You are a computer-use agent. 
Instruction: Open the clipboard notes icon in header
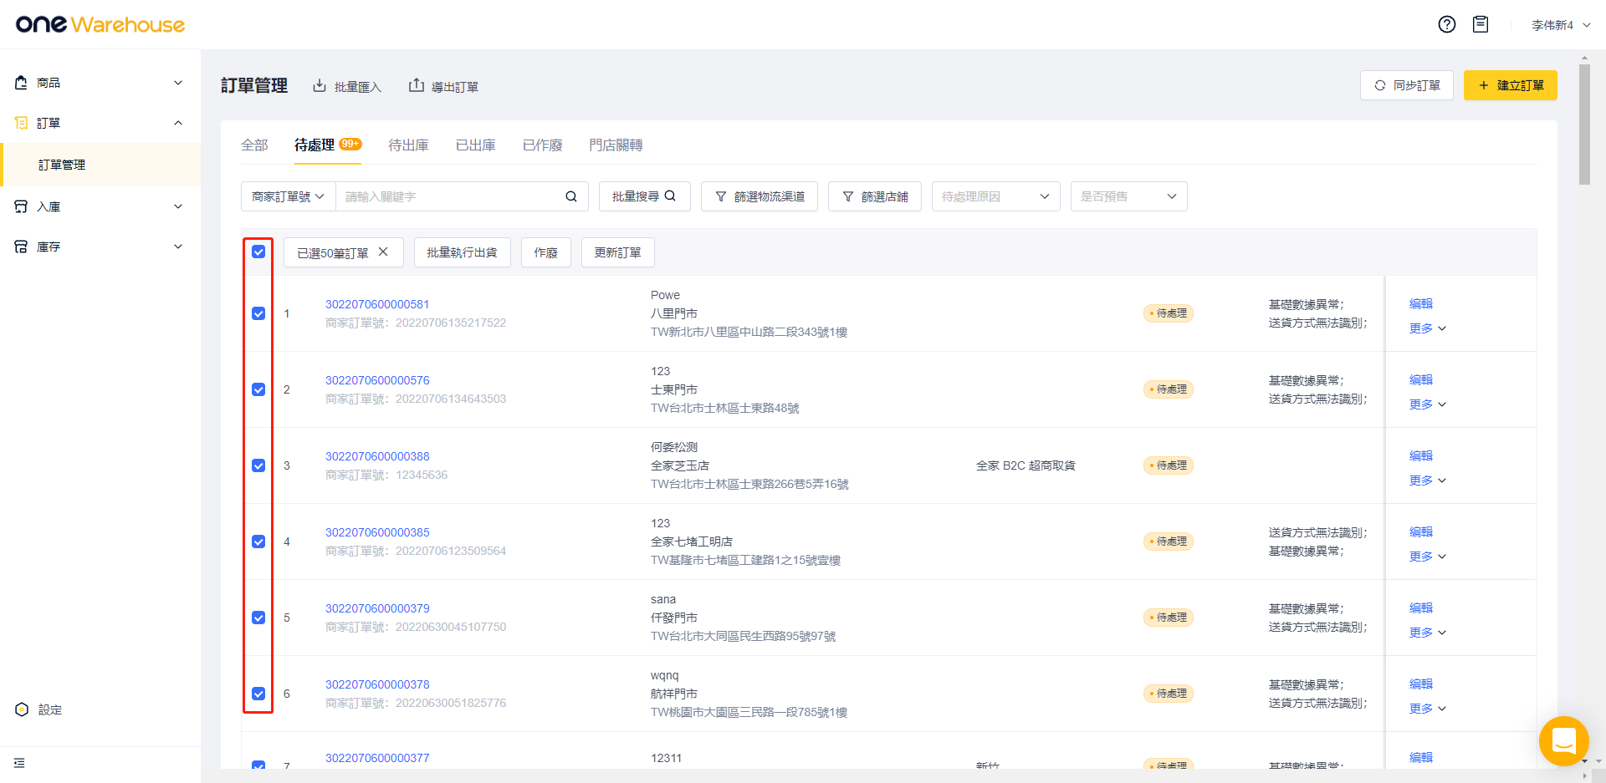pos(1481,24)
